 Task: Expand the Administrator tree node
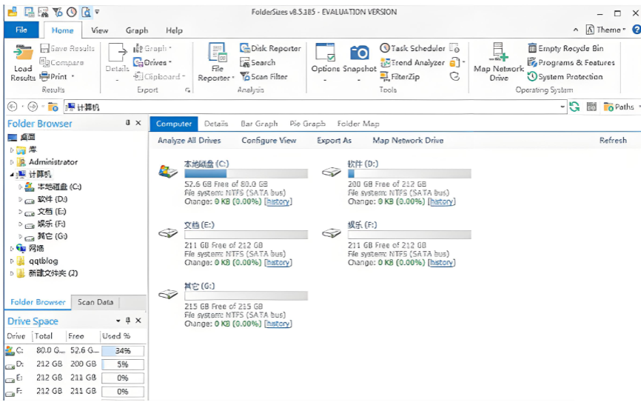[12, 162]
